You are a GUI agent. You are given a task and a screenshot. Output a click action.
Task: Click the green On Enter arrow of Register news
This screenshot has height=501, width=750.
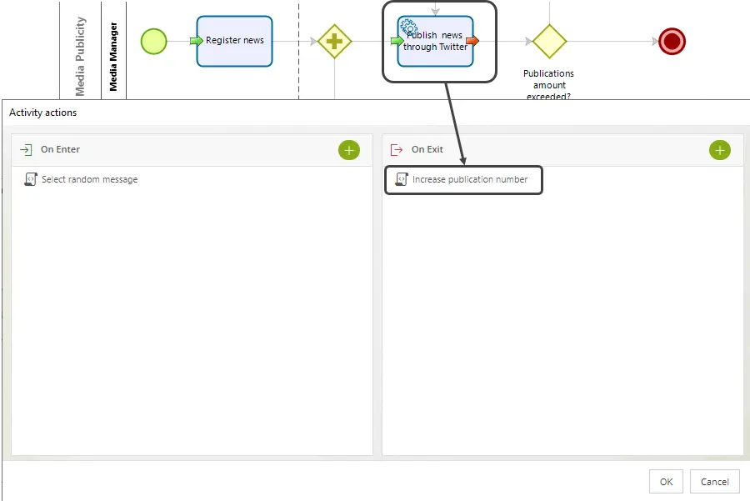(196, 41)
